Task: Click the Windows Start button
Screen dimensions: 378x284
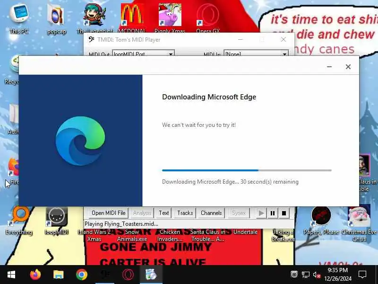Action: 11,275
